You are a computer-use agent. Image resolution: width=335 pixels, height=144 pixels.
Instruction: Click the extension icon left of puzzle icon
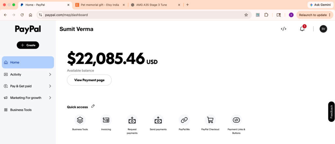258,15
